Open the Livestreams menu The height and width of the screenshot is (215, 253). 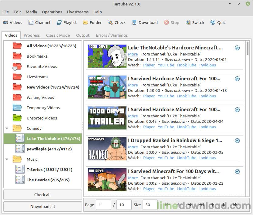(x=78, y=12)
